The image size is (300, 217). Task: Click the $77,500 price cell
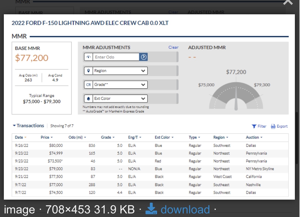point(56,177)
